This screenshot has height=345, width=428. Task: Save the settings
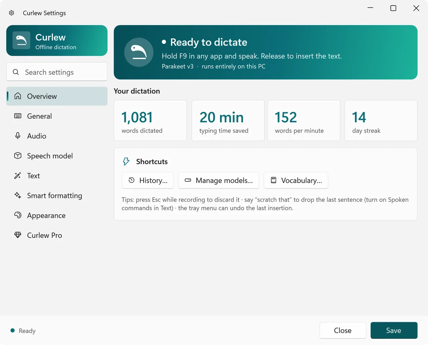pyautogui.click(x=394, y=330)
